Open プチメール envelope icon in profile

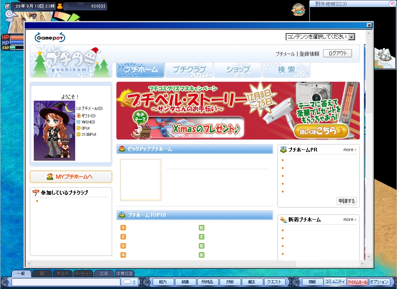pos(78,109)
